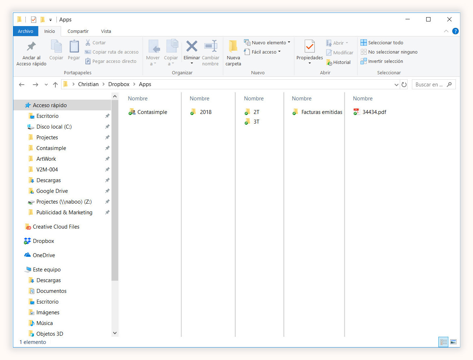
Task: Select the 2T folder
Action: coord(252,112)
